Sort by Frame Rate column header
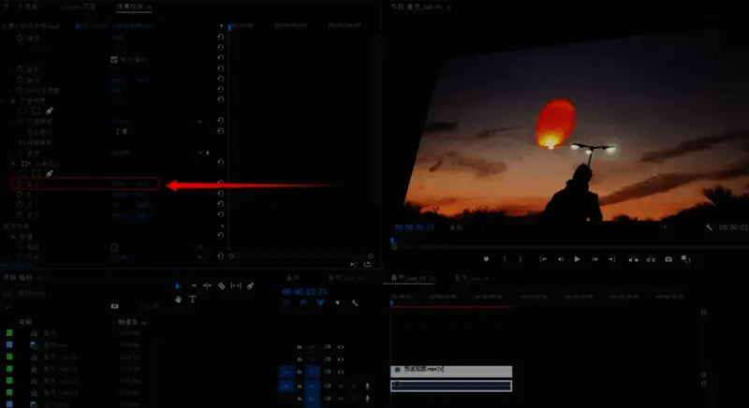Viewport: 749px width, 408px height. pos(127,322)
